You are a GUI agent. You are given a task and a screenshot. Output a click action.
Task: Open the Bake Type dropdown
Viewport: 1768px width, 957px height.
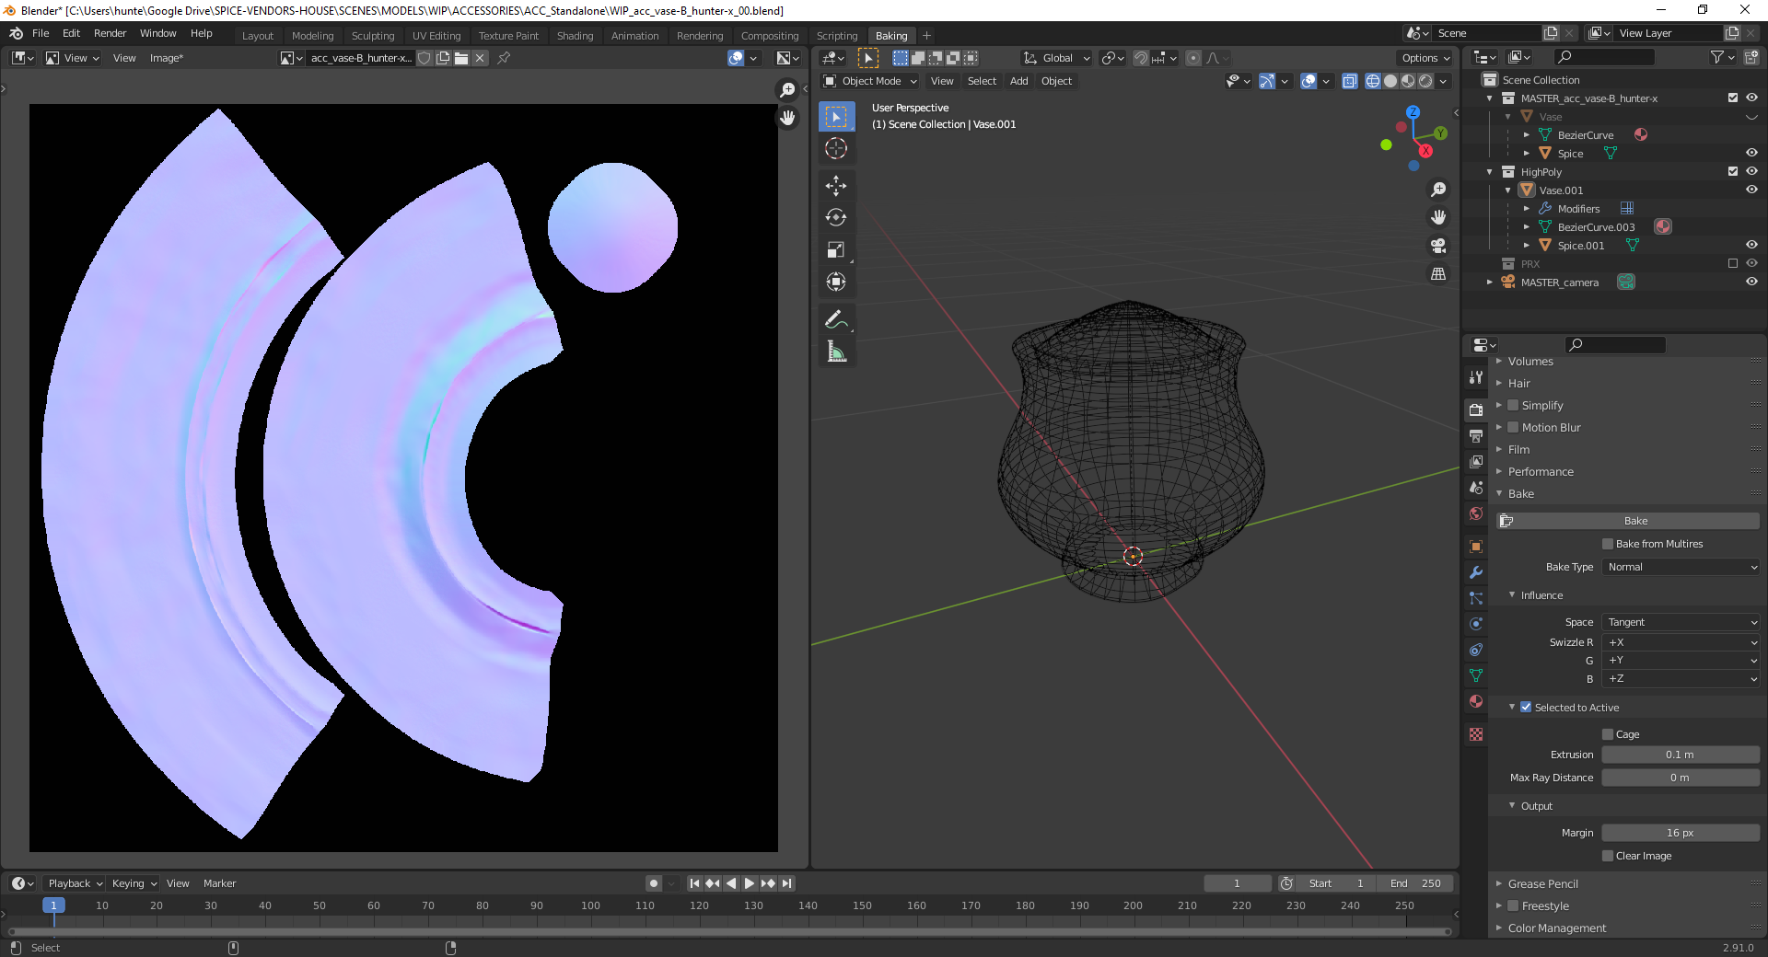pyautogui.click(x=1681, y=568)
